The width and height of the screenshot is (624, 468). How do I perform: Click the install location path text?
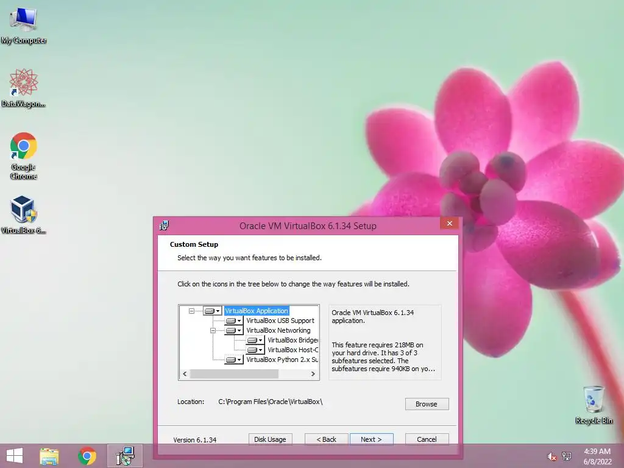pos(270,402)
